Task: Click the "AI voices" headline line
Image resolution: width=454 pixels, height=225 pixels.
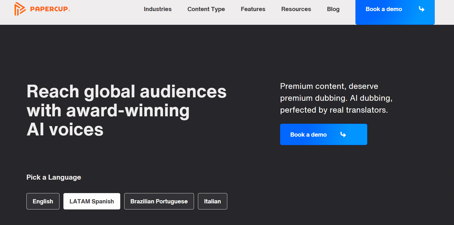Action: tap(65, 130)
